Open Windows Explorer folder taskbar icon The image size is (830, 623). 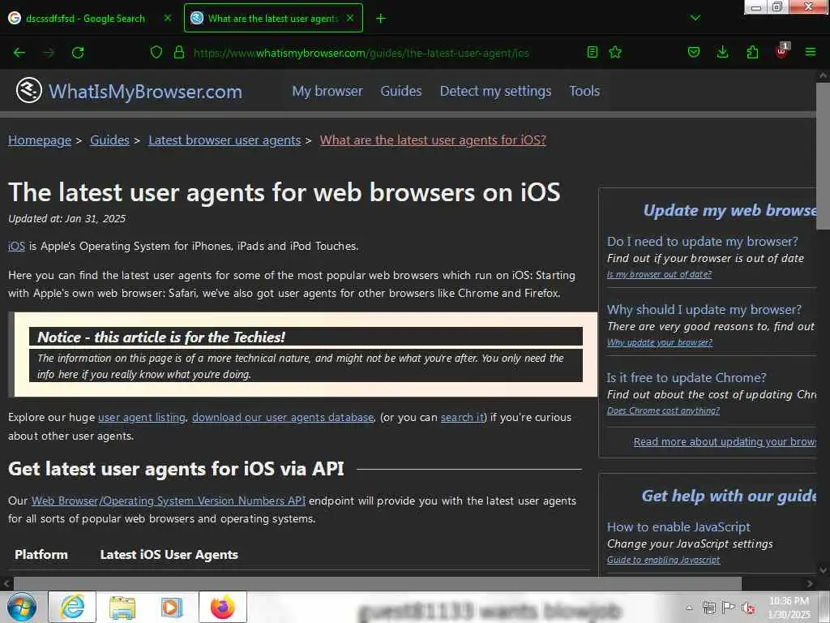122,607
